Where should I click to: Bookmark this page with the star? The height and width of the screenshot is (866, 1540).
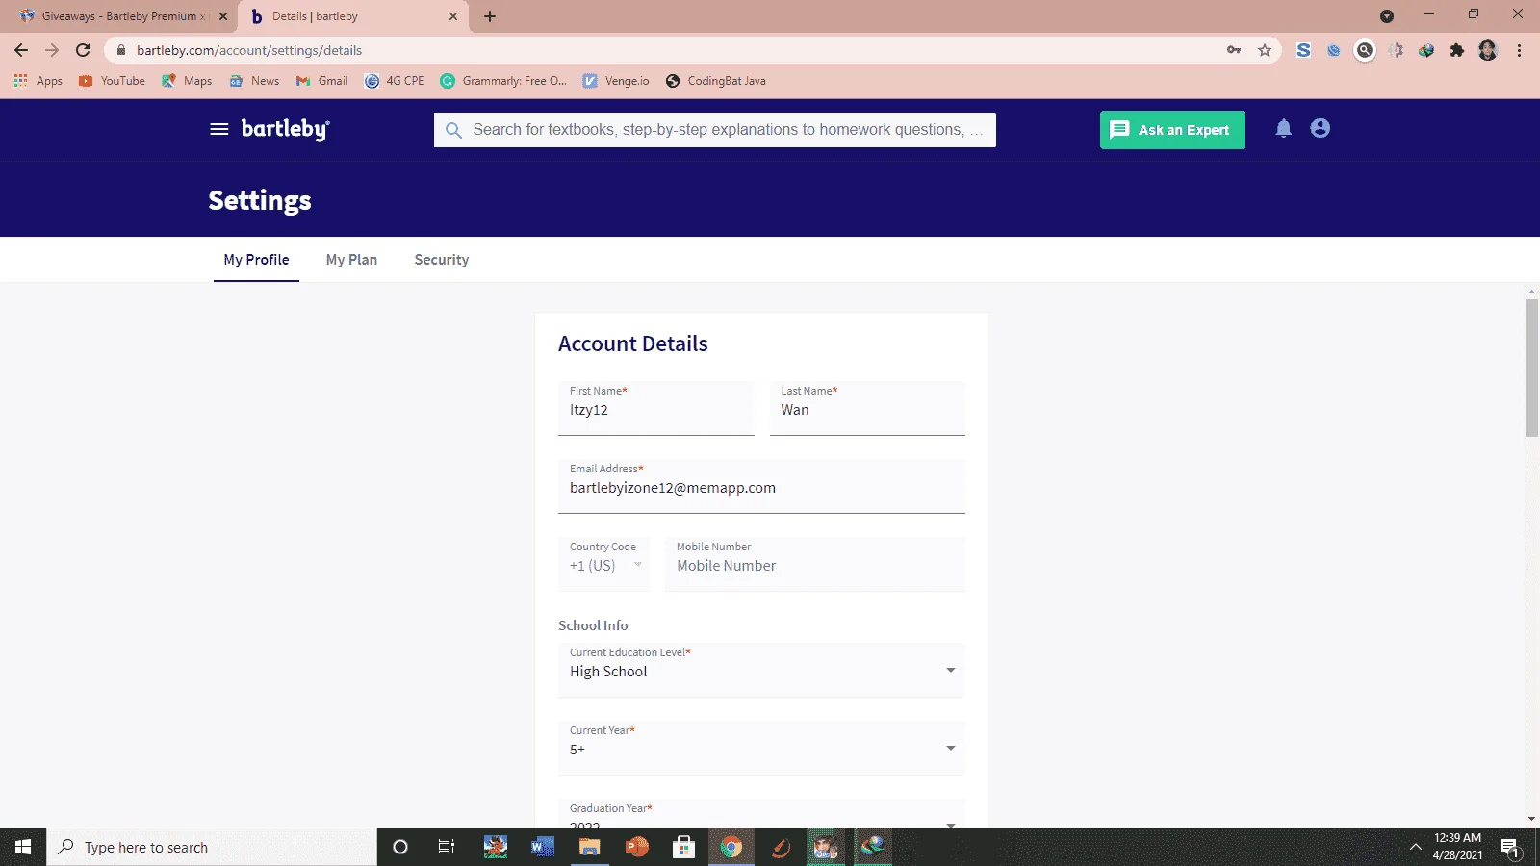(x=1265, y=50)
